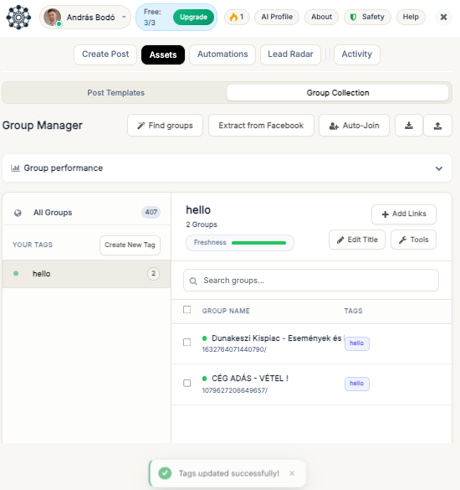
Task: Click green status dot for CÉG ADÁS
Action: click(x=204, y=379)
